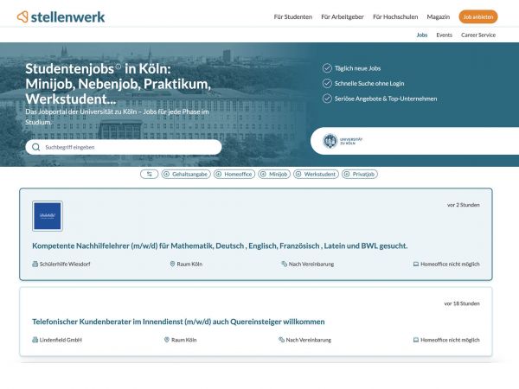Click Nach Vereinbarung in the Schülerhilfe card
Viewport: 519px width, 389px height.
click(x=311, y=264)
